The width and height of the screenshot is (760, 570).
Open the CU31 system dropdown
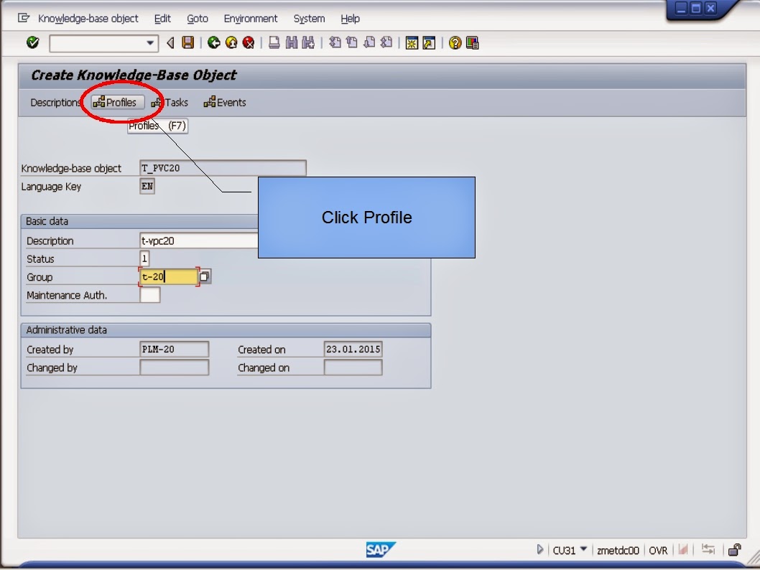click(582, 550)
